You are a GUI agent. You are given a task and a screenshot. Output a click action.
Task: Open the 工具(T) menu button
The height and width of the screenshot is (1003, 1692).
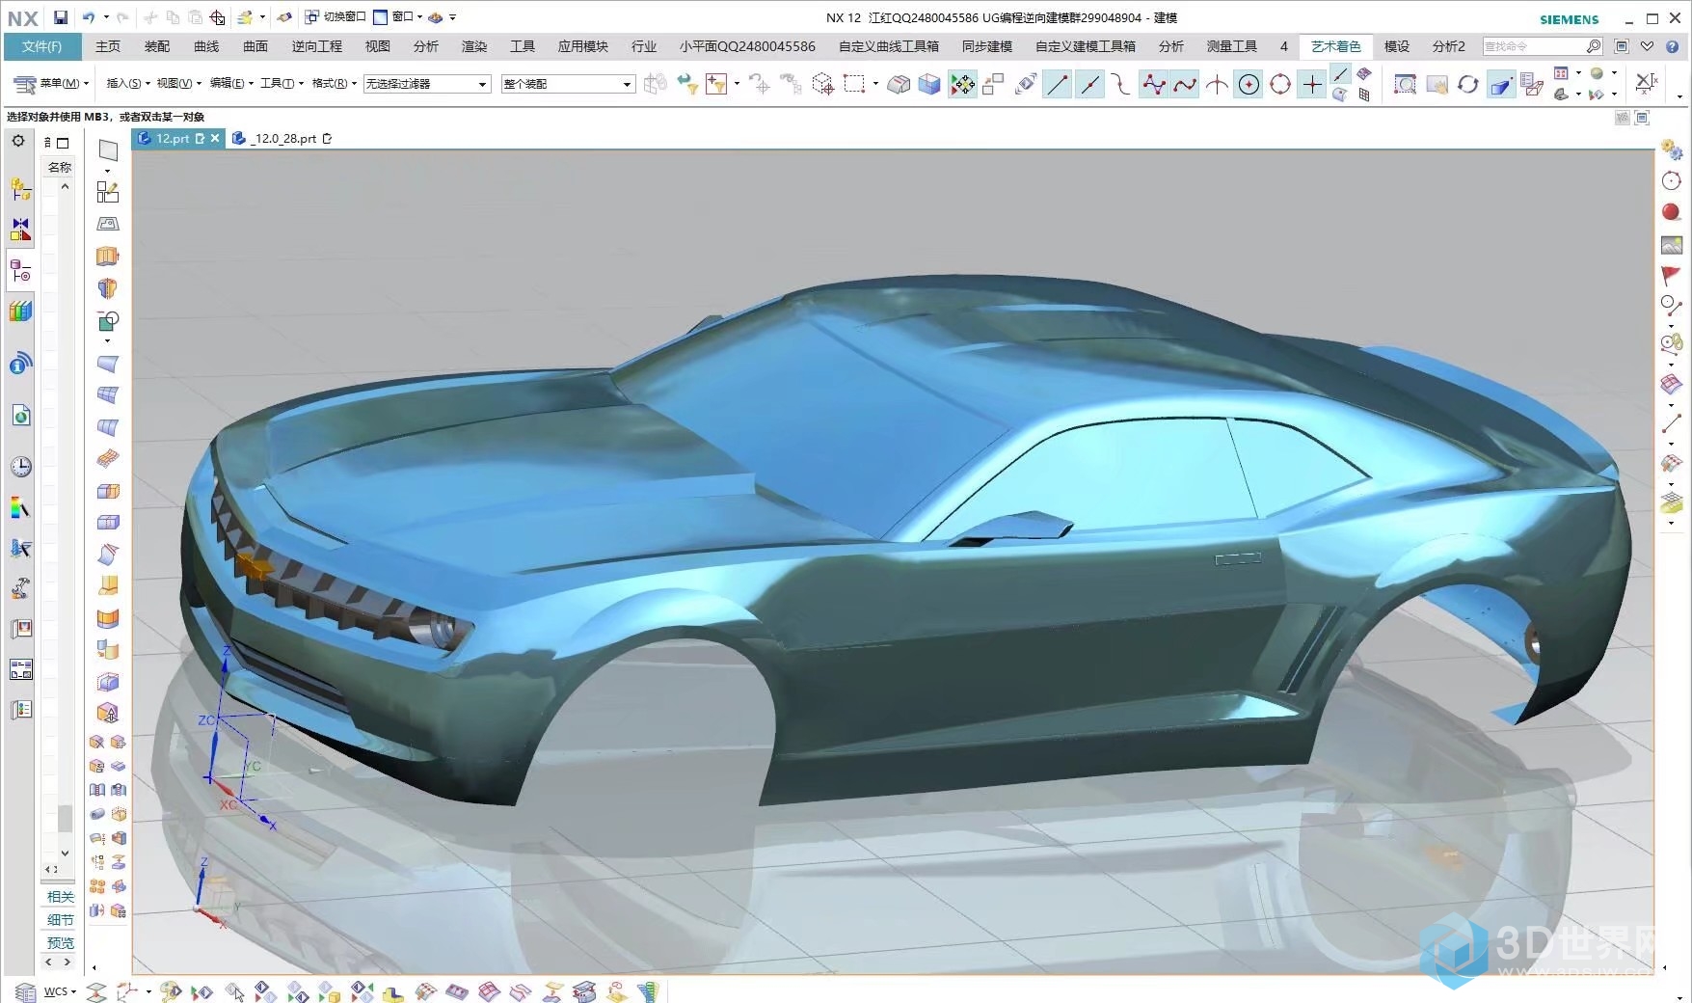282,84
